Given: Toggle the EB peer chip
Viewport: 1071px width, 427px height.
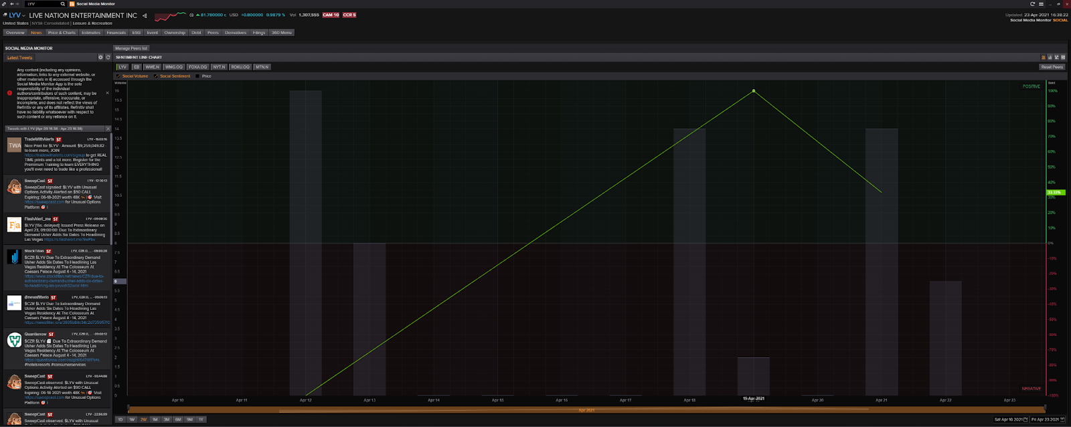Looking at the screenshot, I should (137, 67).
